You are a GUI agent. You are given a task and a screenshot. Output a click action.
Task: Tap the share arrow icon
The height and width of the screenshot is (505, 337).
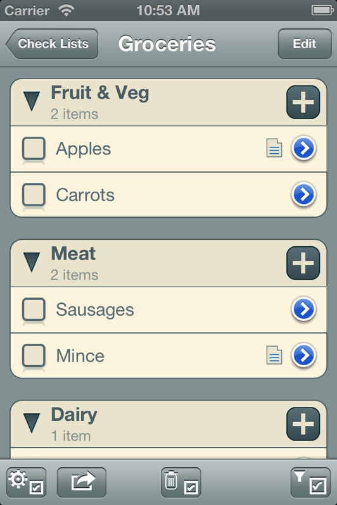click(82, 482)
